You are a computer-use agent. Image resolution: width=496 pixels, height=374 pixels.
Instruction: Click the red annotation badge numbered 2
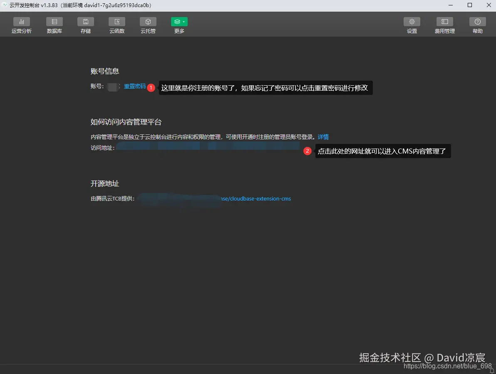click(x=308, y=151)
